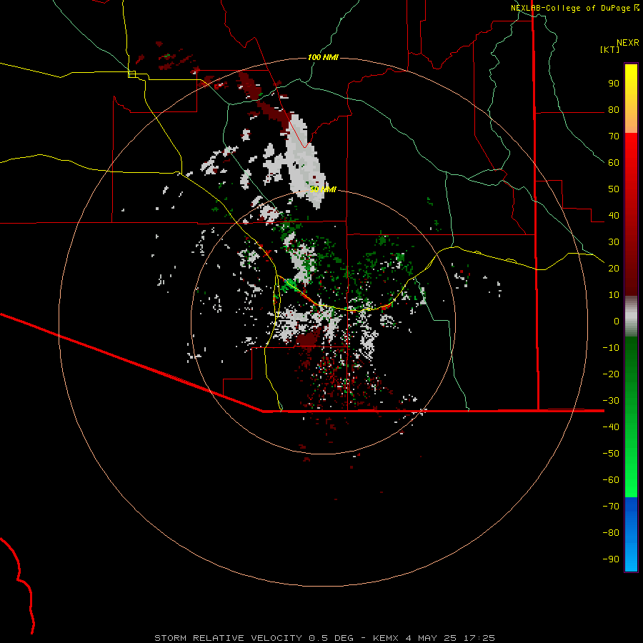The height and width of the screenshot is (643, 643).
Task: Select the 40 value on velocity scale
Action: click(x=614, y=216)
